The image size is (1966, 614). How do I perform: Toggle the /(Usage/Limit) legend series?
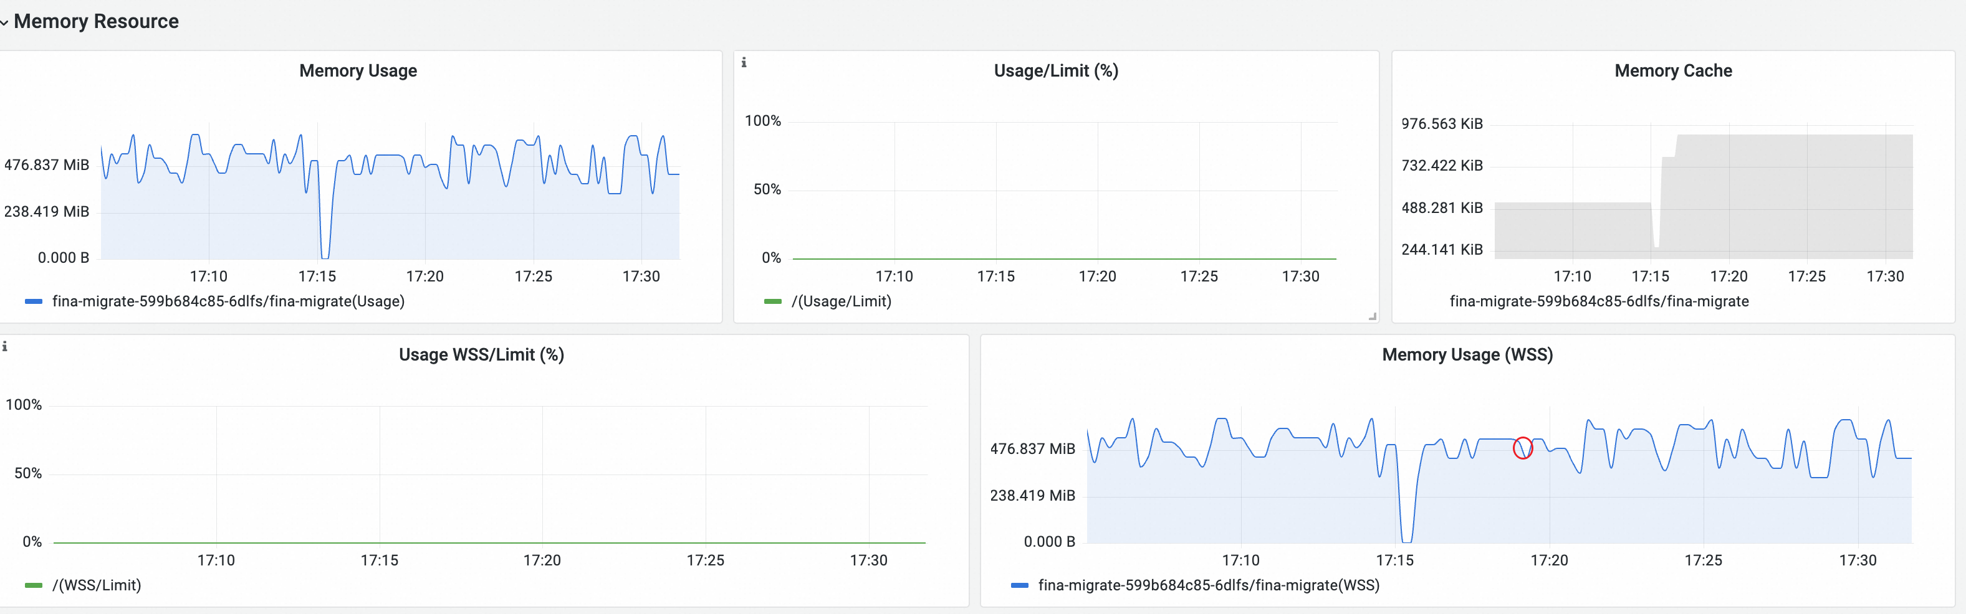coord(841,301)
